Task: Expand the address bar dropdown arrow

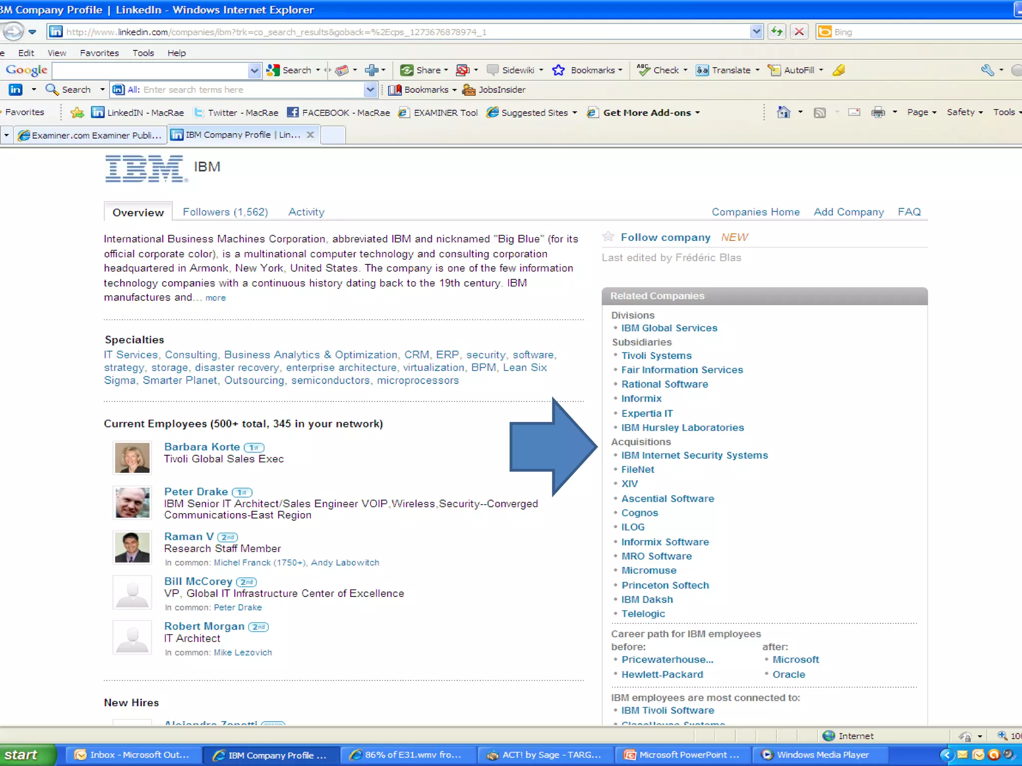Action: tap(756, 32)
